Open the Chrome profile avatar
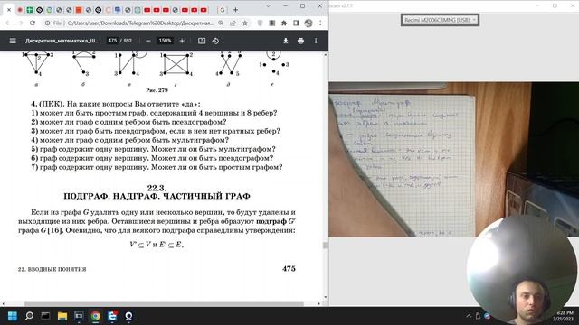Screen dimensions: 579x325 point(308,23)
